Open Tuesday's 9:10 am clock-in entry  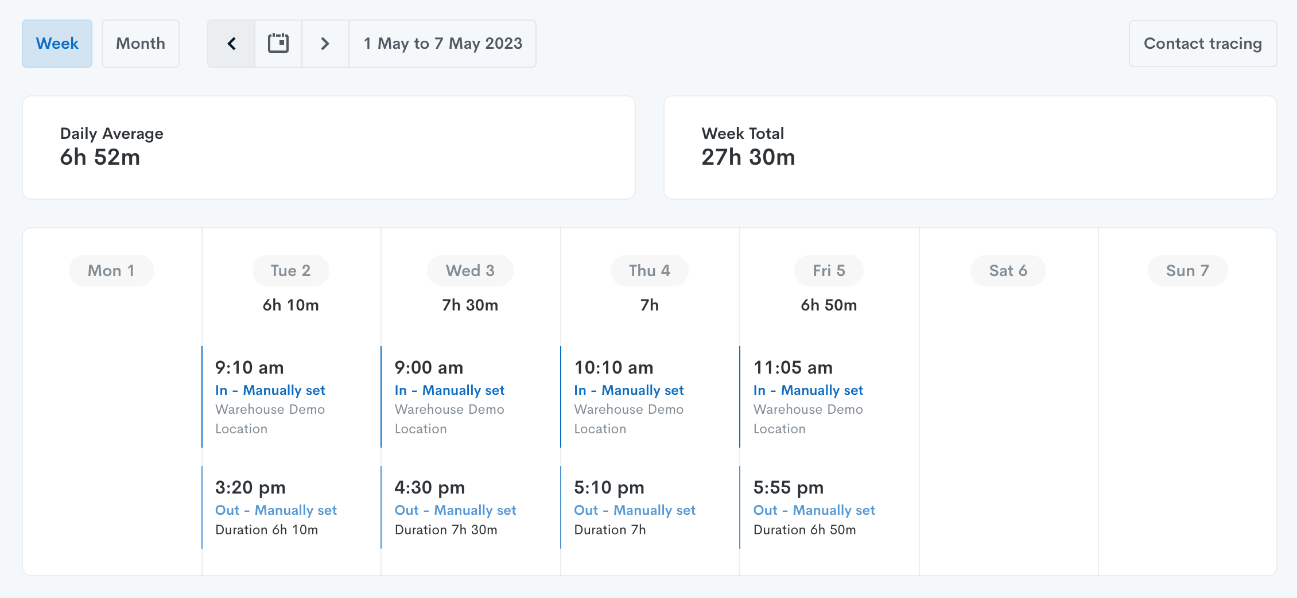coord(270,396)
